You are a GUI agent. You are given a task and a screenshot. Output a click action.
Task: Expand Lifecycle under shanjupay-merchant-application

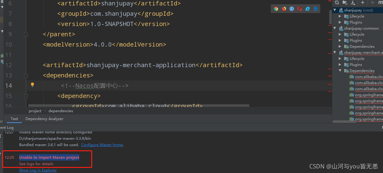pyautogui.click(x=340, y=59)
